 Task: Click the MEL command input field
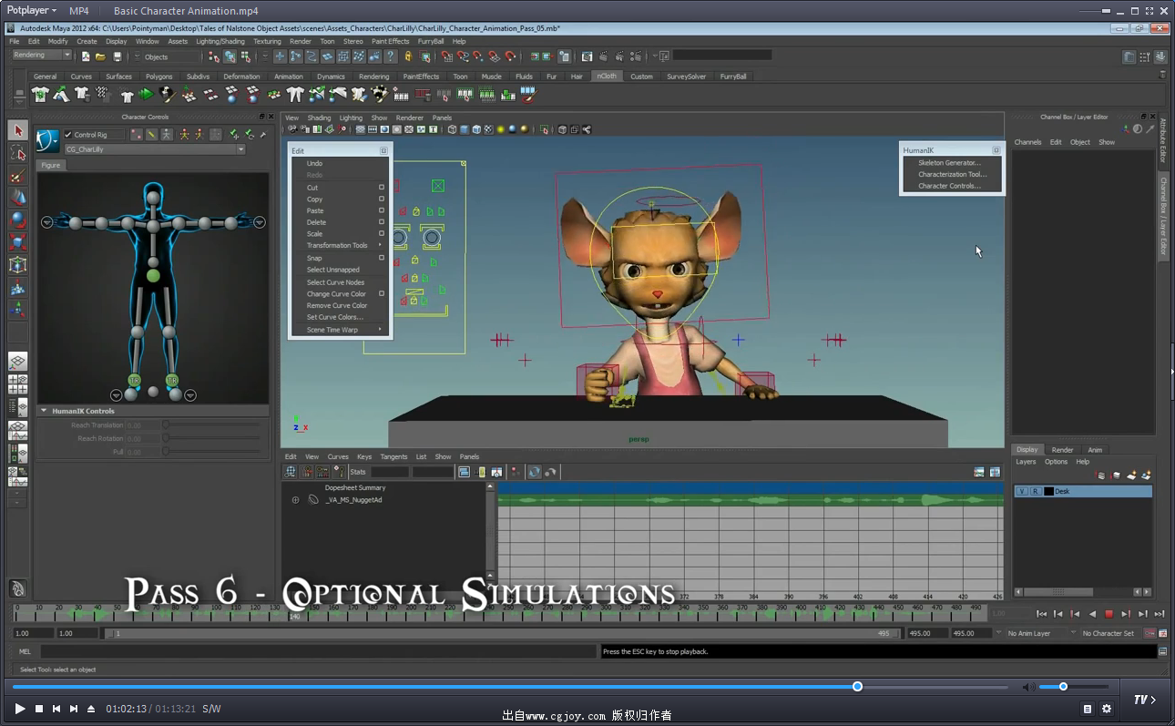pyautogui.click(x=319, y=651)
